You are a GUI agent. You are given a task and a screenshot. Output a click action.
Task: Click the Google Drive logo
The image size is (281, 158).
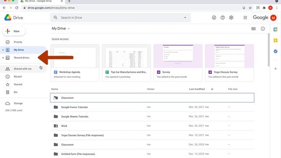click(14, 18)
